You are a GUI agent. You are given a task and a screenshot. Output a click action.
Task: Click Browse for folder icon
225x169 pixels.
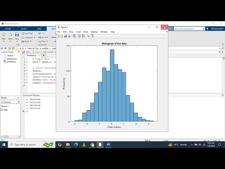click(13, 48)
